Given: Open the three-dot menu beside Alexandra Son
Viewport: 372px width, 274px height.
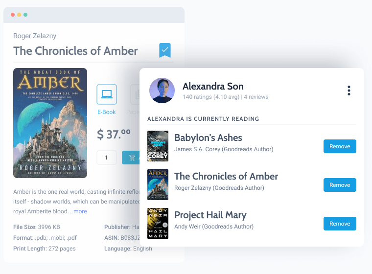Looking at the screenshot, I should pos(349,91).
